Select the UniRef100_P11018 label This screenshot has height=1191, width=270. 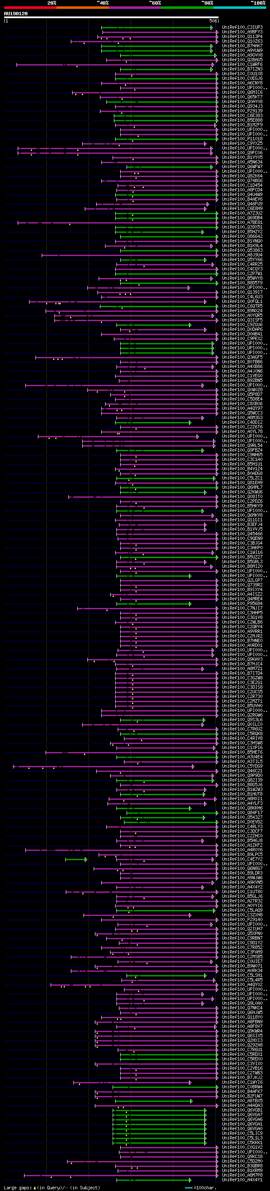[242, 139]
